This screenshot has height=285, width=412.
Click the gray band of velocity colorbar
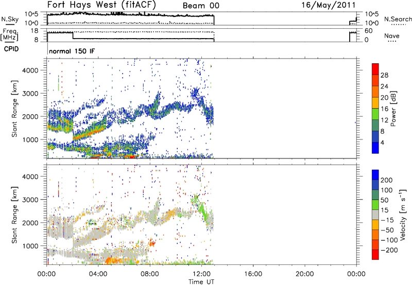pyautogui.click(x=375, y=215)
